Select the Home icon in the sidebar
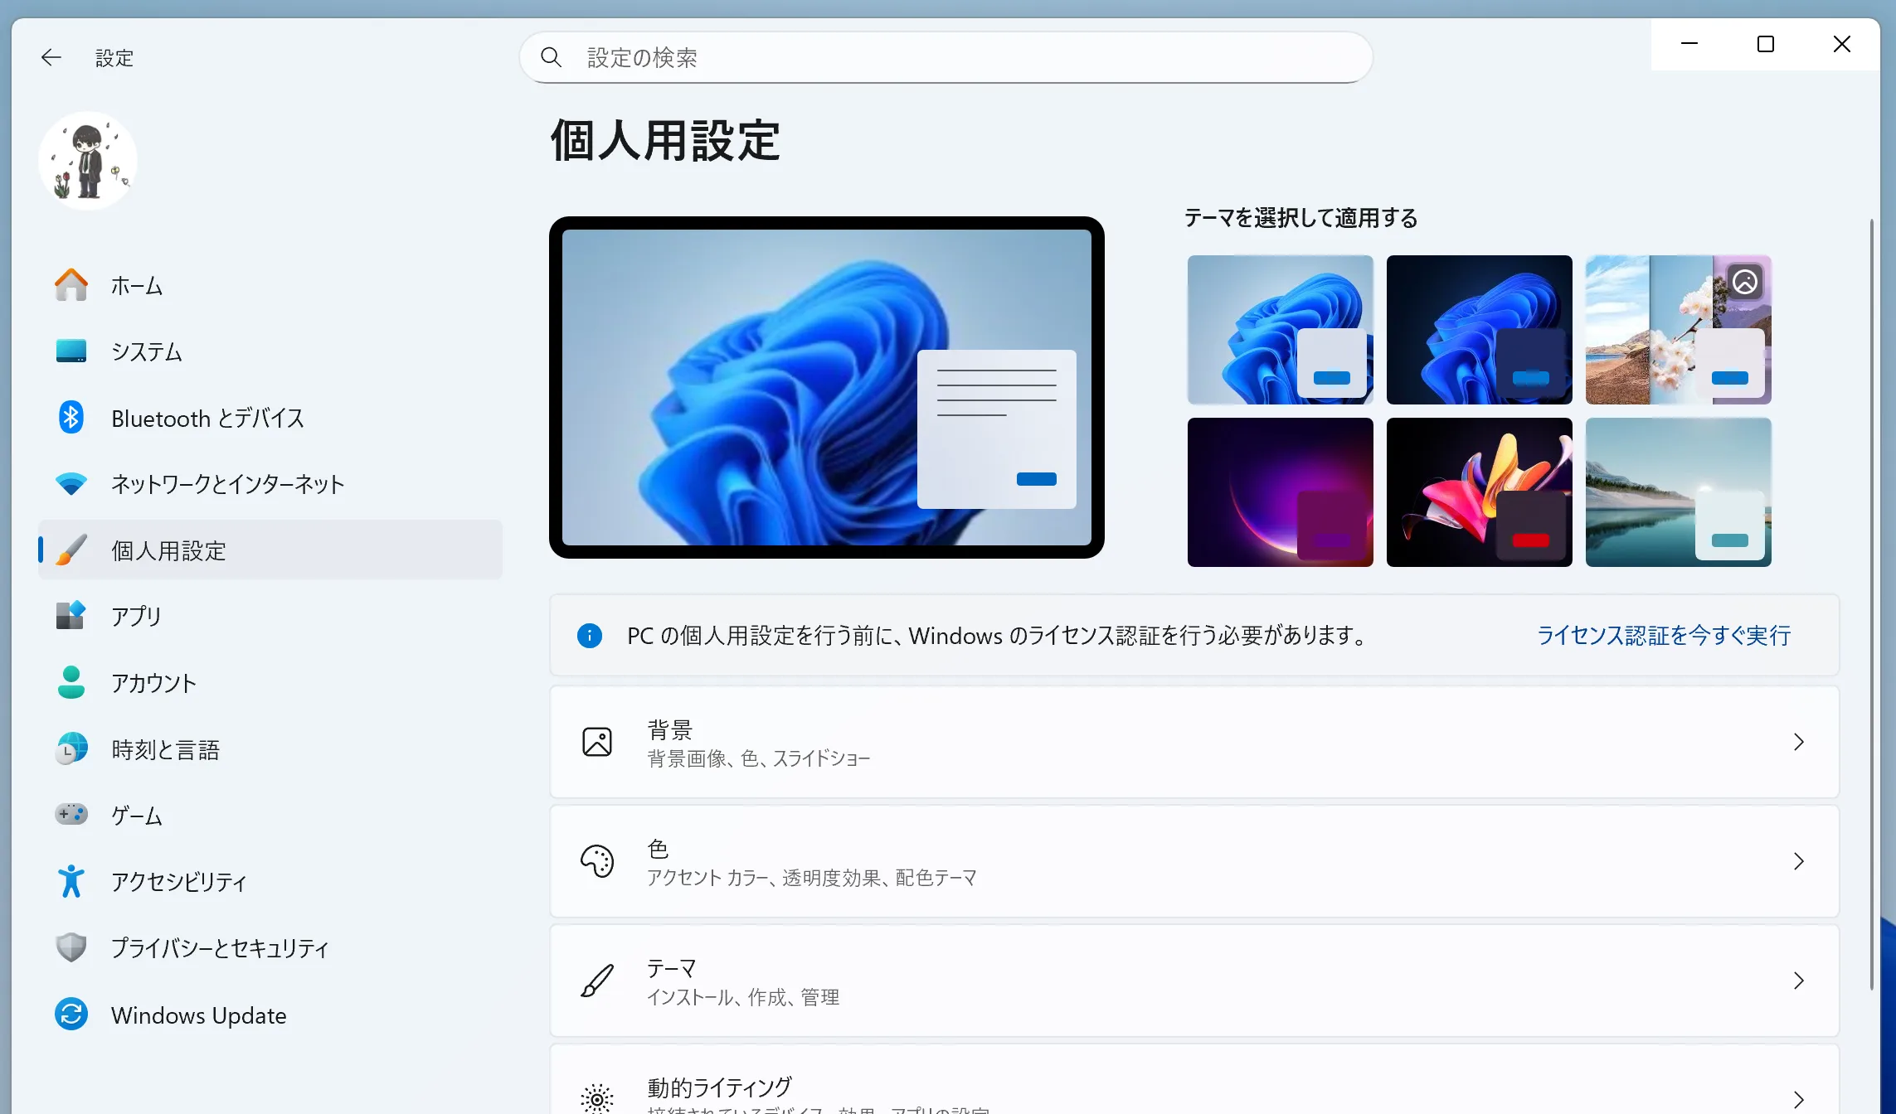The image size is (1896, 1114). pos(71,285)
